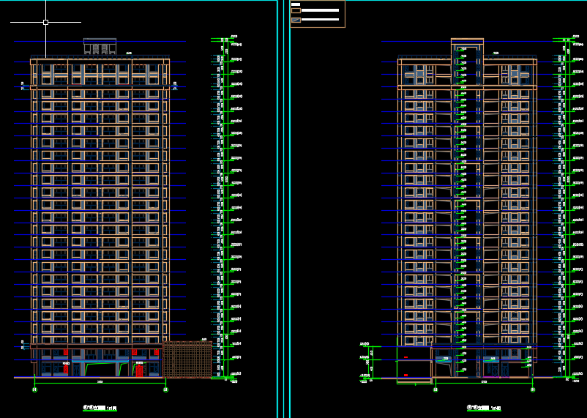Click left axis bubble under left elevation

tap(34, 390)
